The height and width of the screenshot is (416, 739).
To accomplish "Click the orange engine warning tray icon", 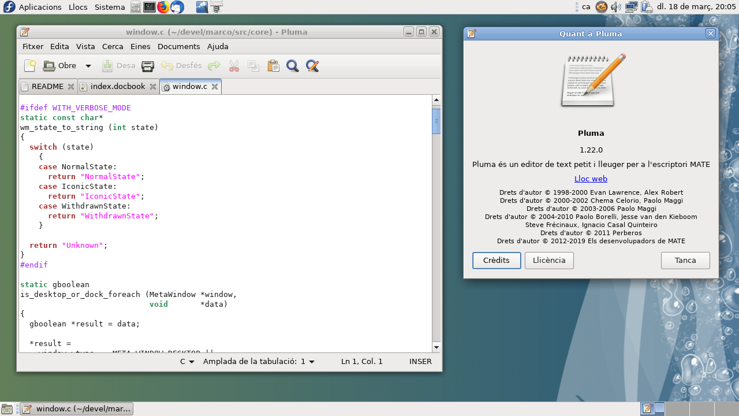I will tap(602, 7).
